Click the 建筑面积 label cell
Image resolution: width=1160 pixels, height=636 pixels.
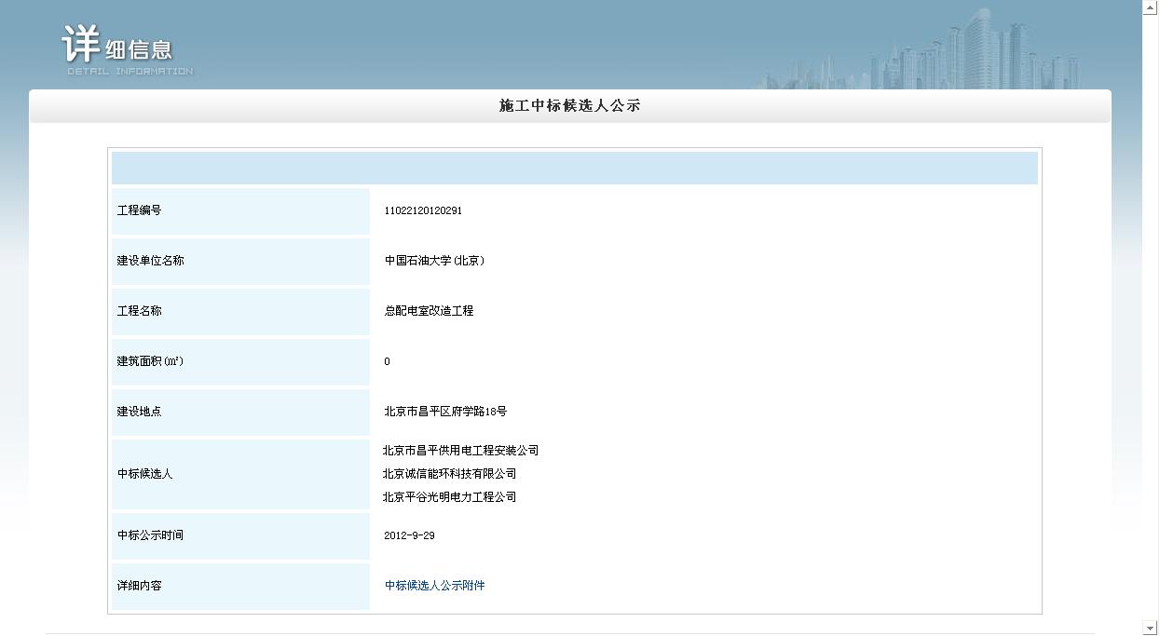240,361
